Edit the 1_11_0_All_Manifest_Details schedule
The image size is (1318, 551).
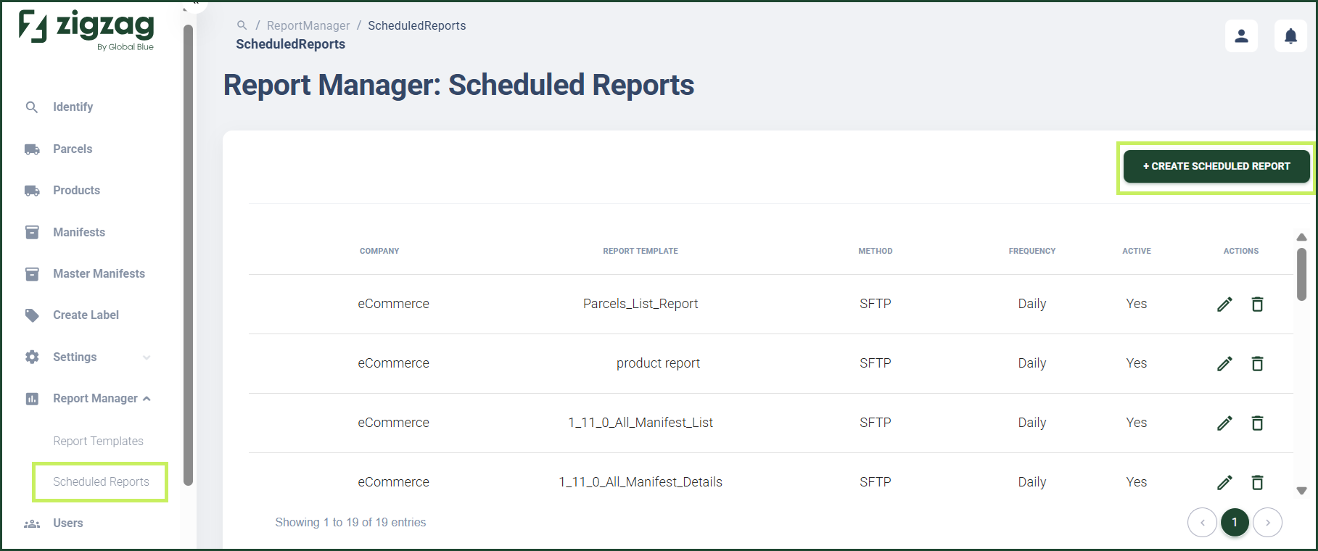(x=1224, y=483)
